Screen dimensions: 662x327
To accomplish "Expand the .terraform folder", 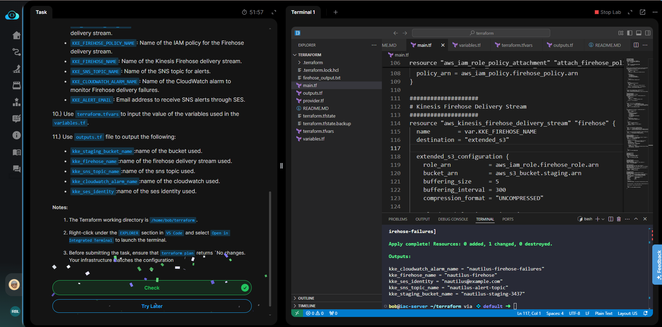I will 312,63.
